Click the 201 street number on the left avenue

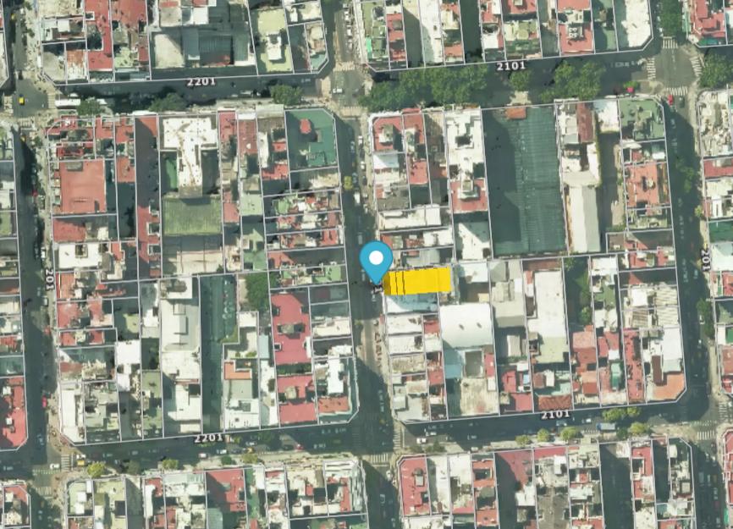click(48, 279)
